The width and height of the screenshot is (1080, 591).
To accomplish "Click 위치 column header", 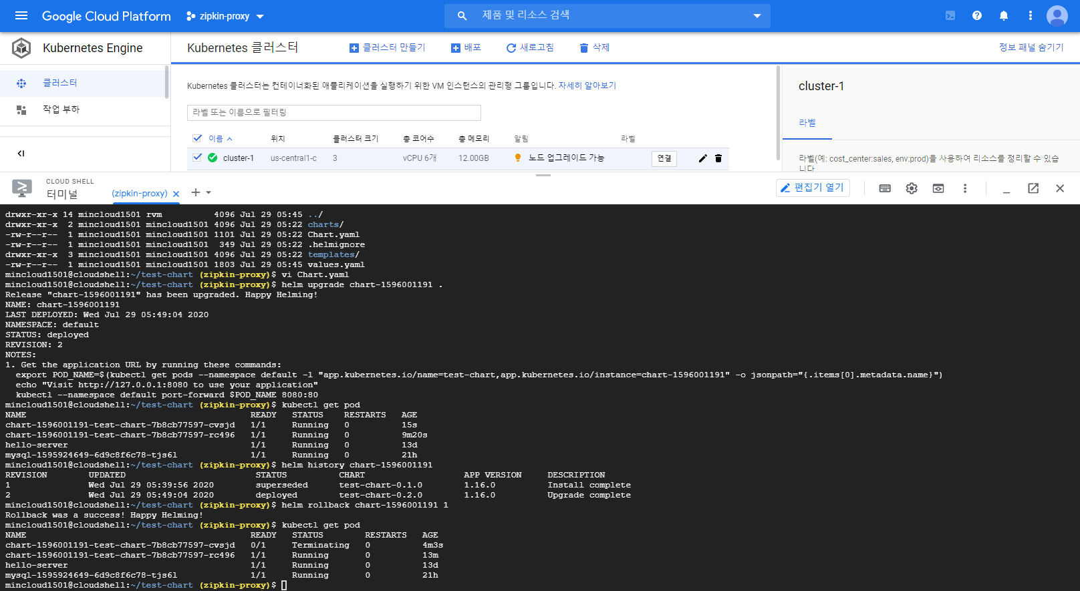I will pos(277,139).
